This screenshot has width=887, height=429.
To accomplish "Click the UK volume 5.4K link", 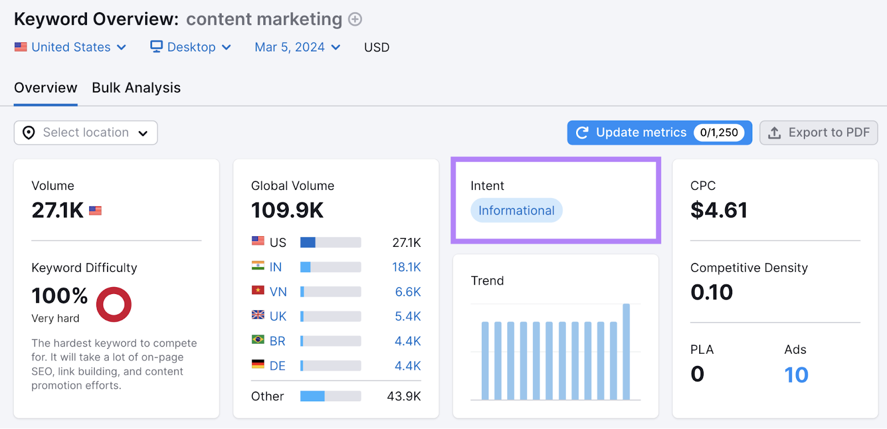I will pyautogui.click(x=407, y=317).
